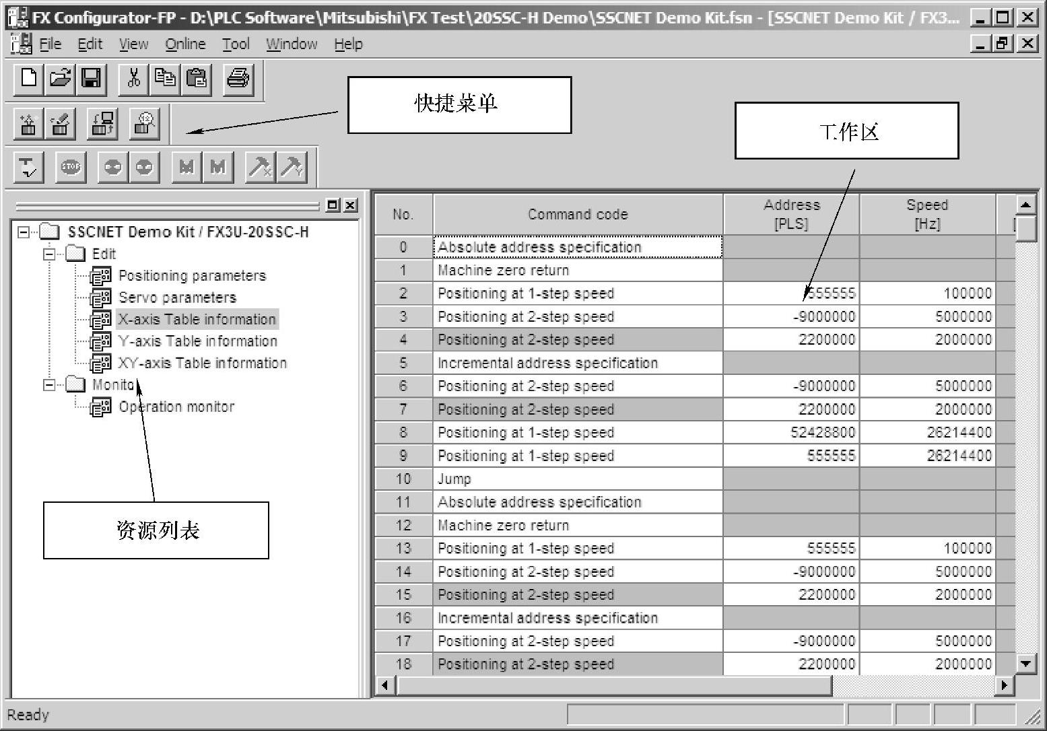
Task: Click the module icon with sparkle arrow
Action: click(x=28, y=123)
